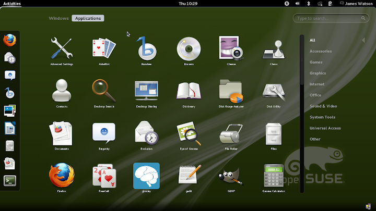Open the accessibility menu in top bar

tap(287, 4)
